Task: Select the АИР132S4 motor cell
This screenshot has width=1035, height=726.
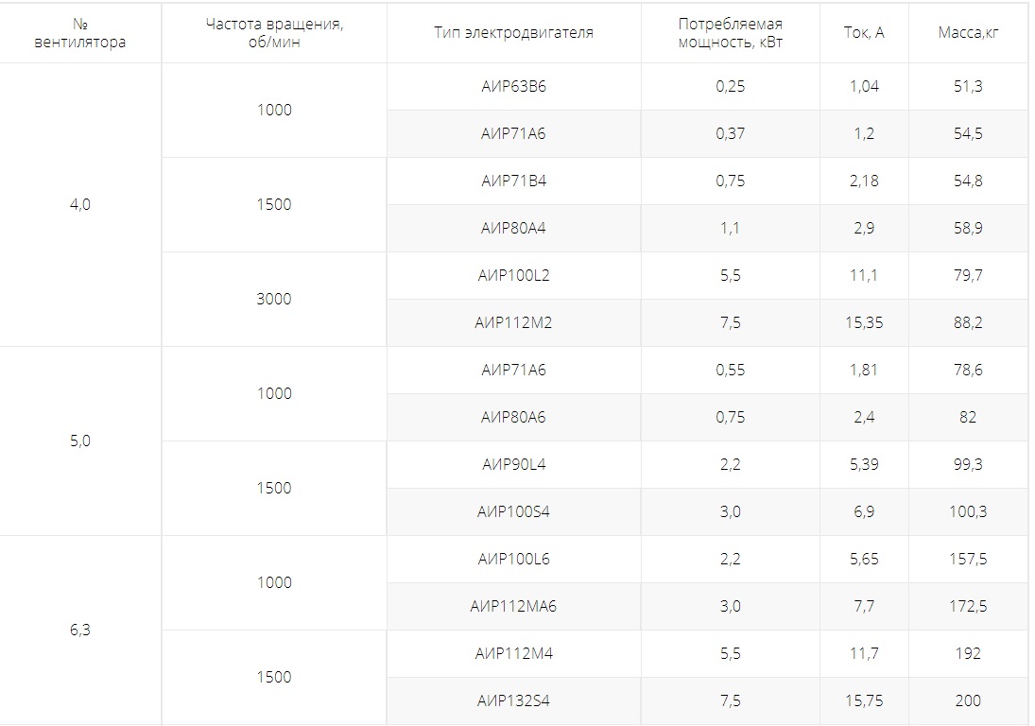Action: [513, 700]
